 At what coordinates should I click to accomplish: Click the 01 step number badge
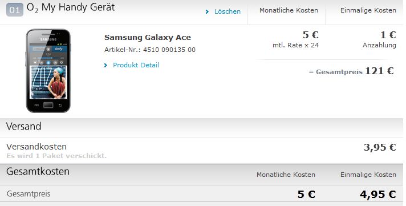point(15,10)
